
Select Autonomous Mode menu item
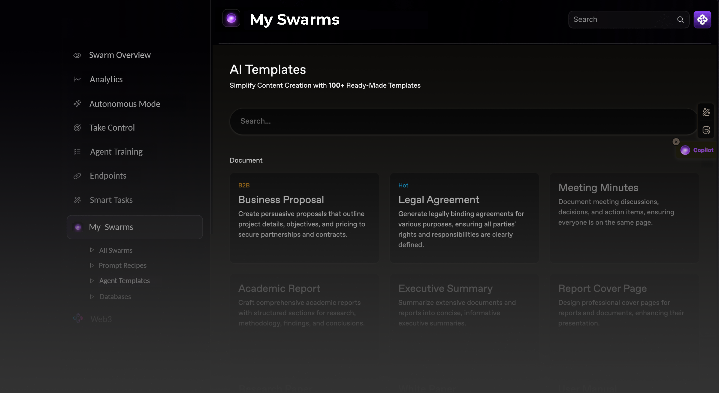coord(125,104)
